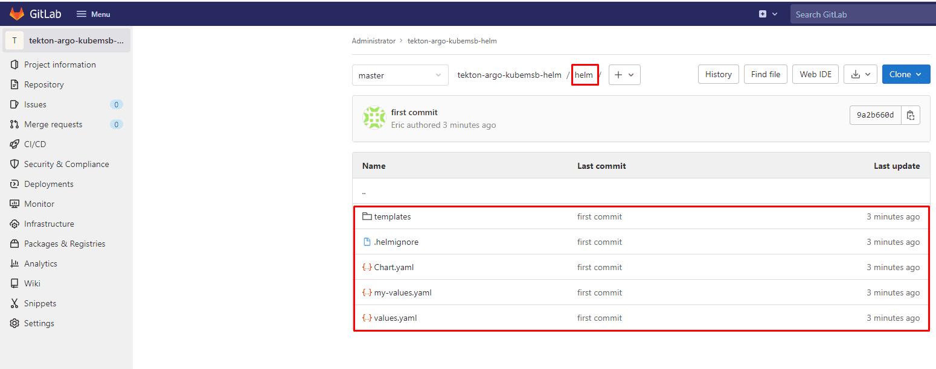936x369 pixels.
Task: Click the Infrastructure cloud gear icon
Action: (14, 224)
